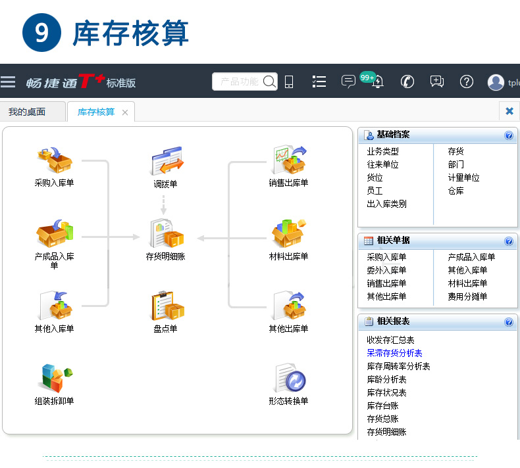The width and height of the screenshot is (520, 468).
Task: Open the 采购入库单 icon
Action: pyautogui.click(x=55, y=160)
